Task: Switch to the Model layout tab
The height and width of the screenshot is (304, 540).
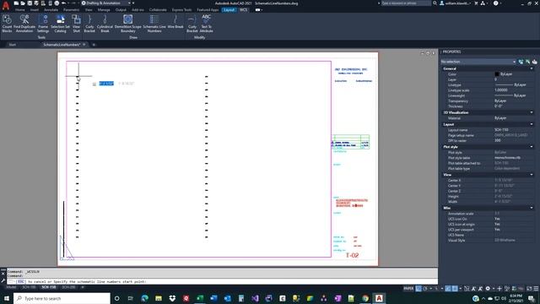Action: [x=11, y=287]
